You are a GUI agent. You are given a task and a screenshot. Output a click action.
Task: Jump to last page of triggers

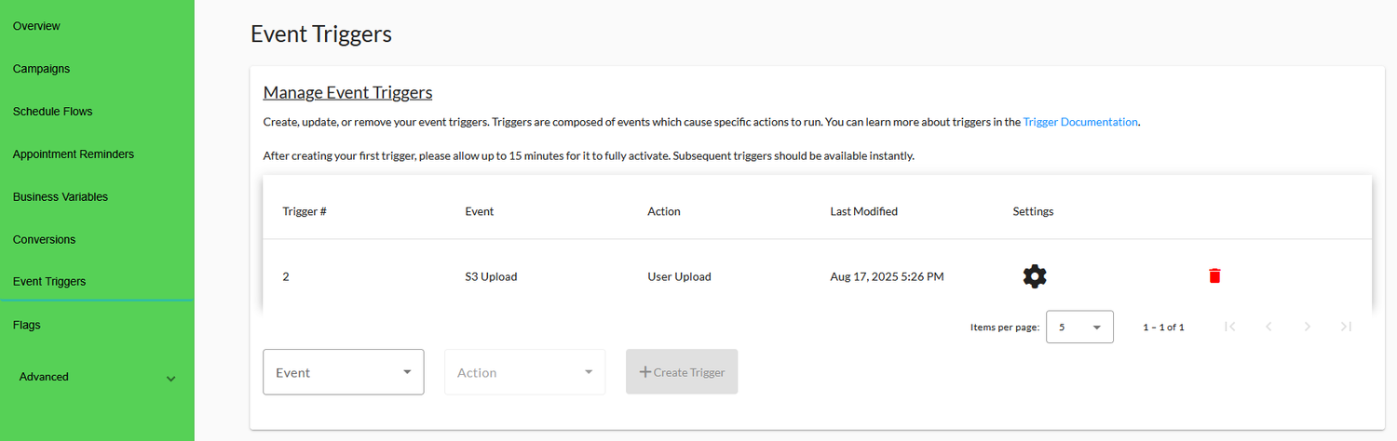pyautogui.click(x=1346, y=327)
